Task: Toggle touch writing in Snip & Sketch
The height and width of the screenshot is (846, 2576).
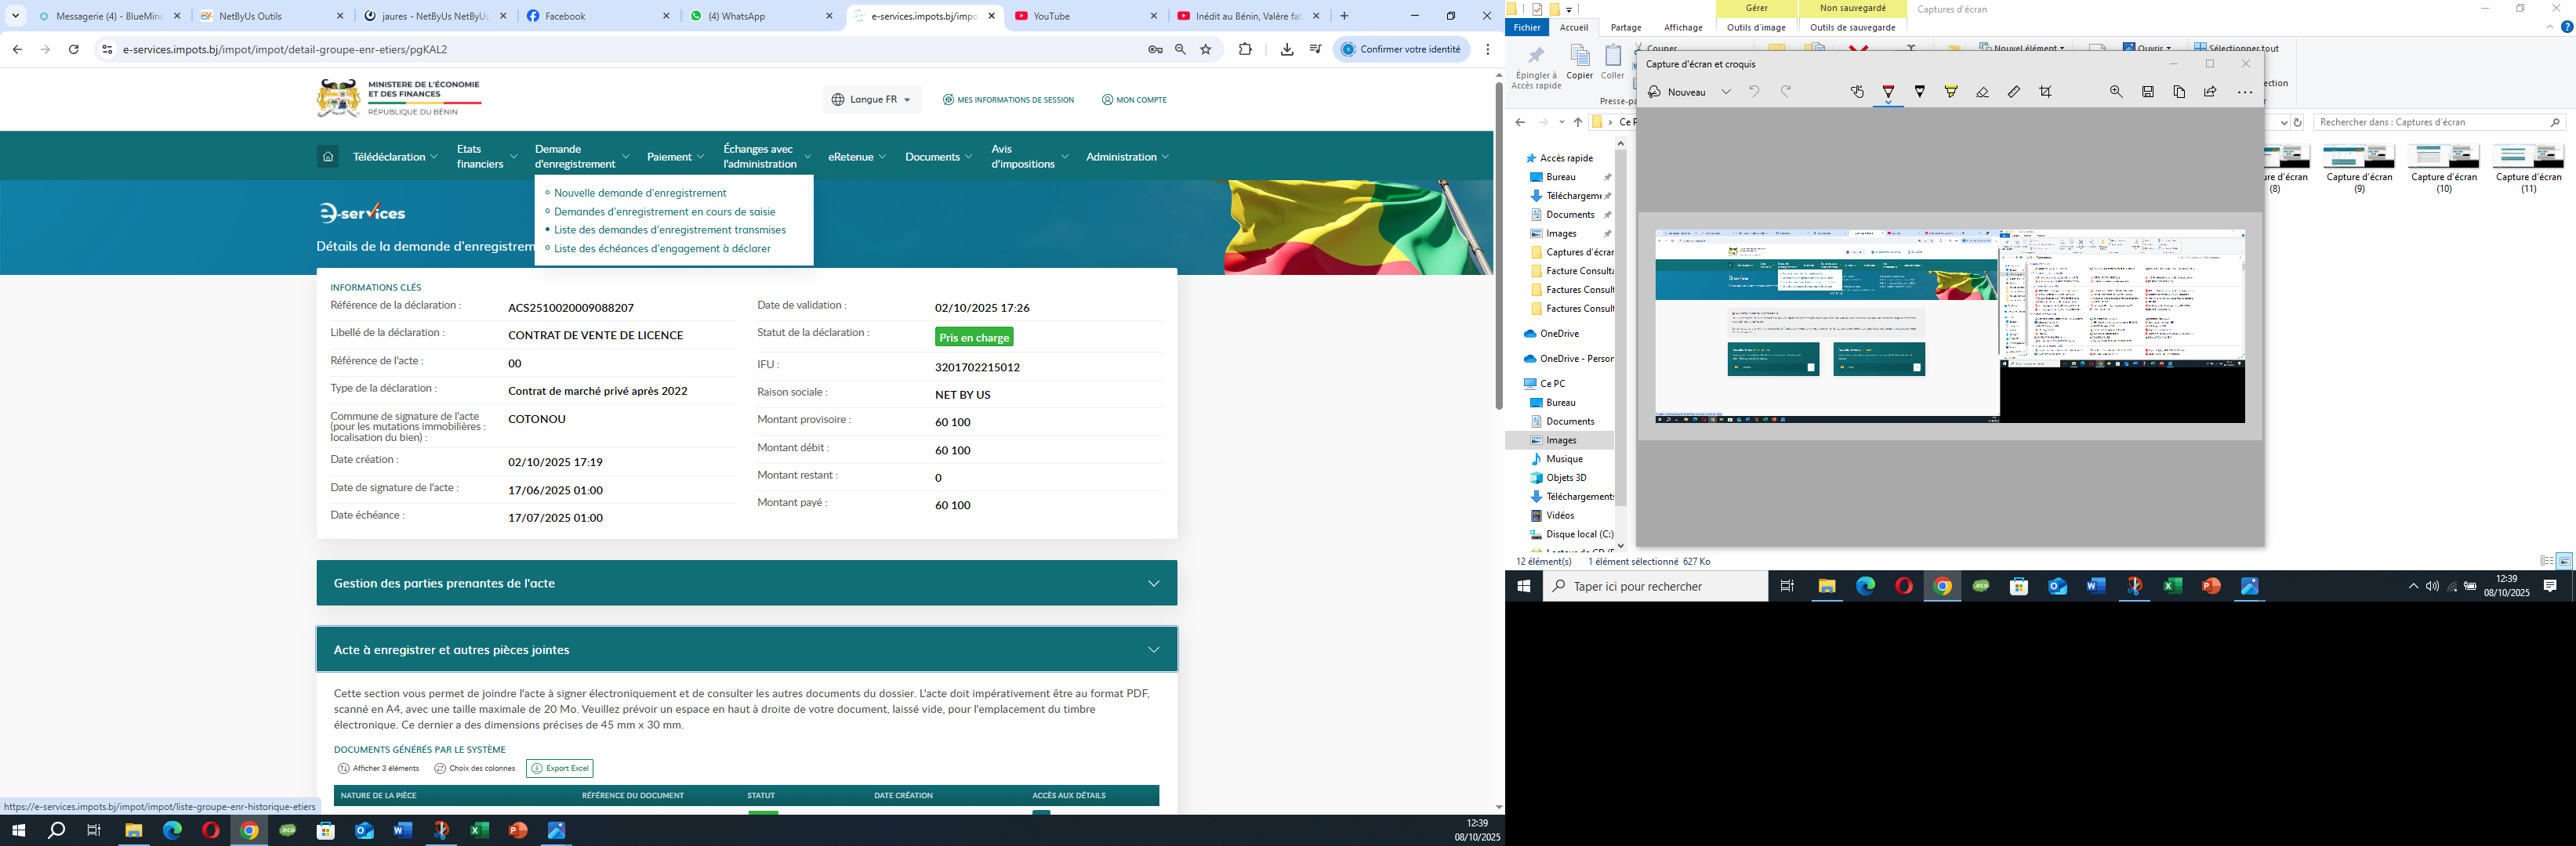Action: pyautogui.click(x=1857, y=92)
